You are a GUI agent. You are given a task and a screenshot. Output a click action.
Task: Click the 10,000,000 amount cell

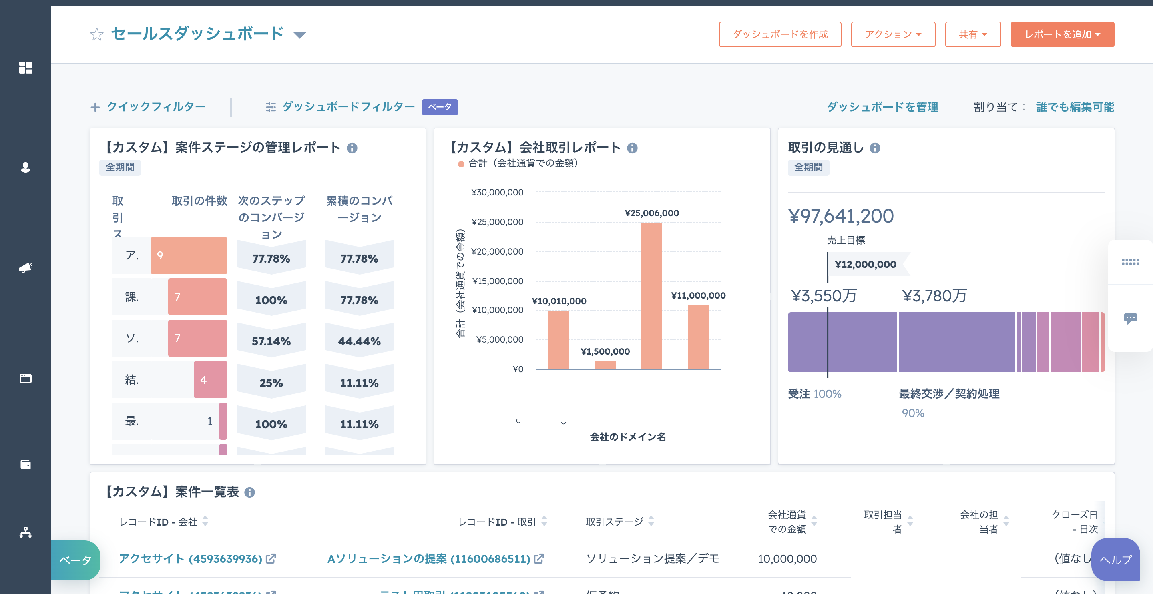coord(787,559)
